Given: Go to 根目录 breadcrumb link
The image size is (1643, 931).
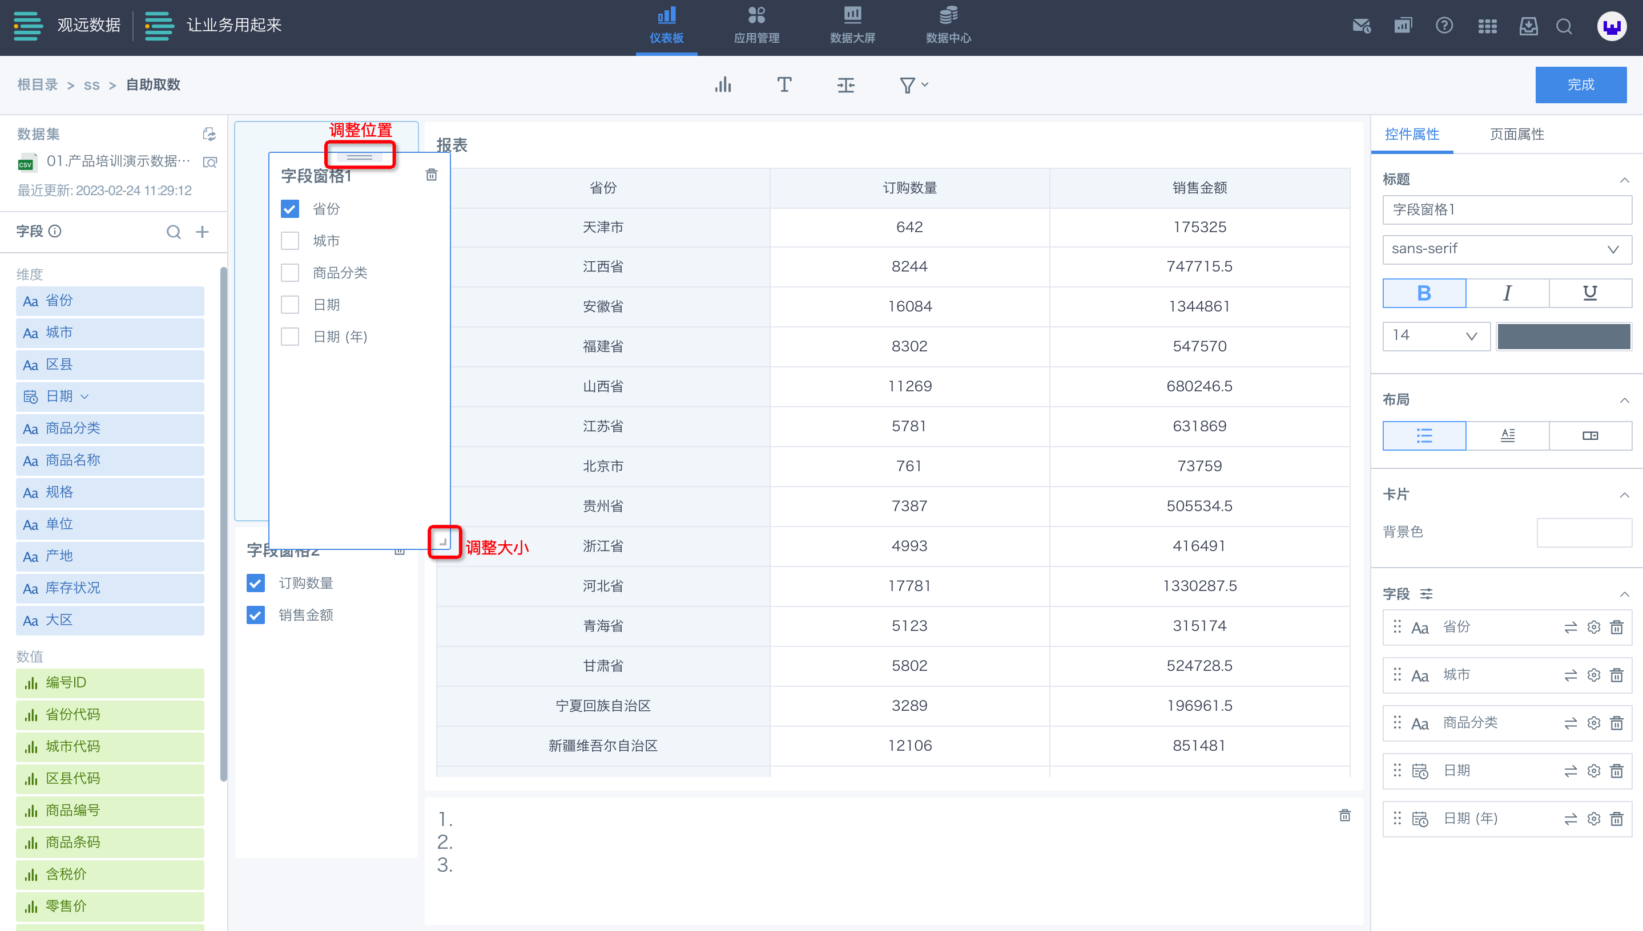Looking at the screenshot, I should (x=37, y=85).
